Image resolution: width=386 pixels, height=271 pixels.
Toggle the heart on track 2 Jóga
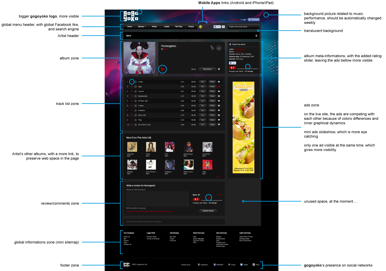tap(219, 87)
